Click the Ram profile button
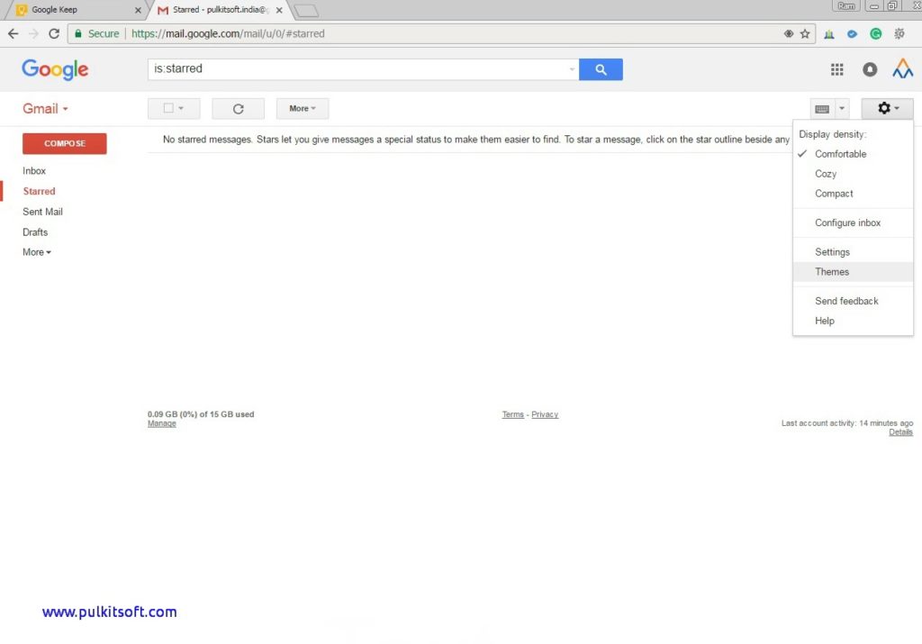This screenshot has width=922, height=644. [x=846, y=6]
